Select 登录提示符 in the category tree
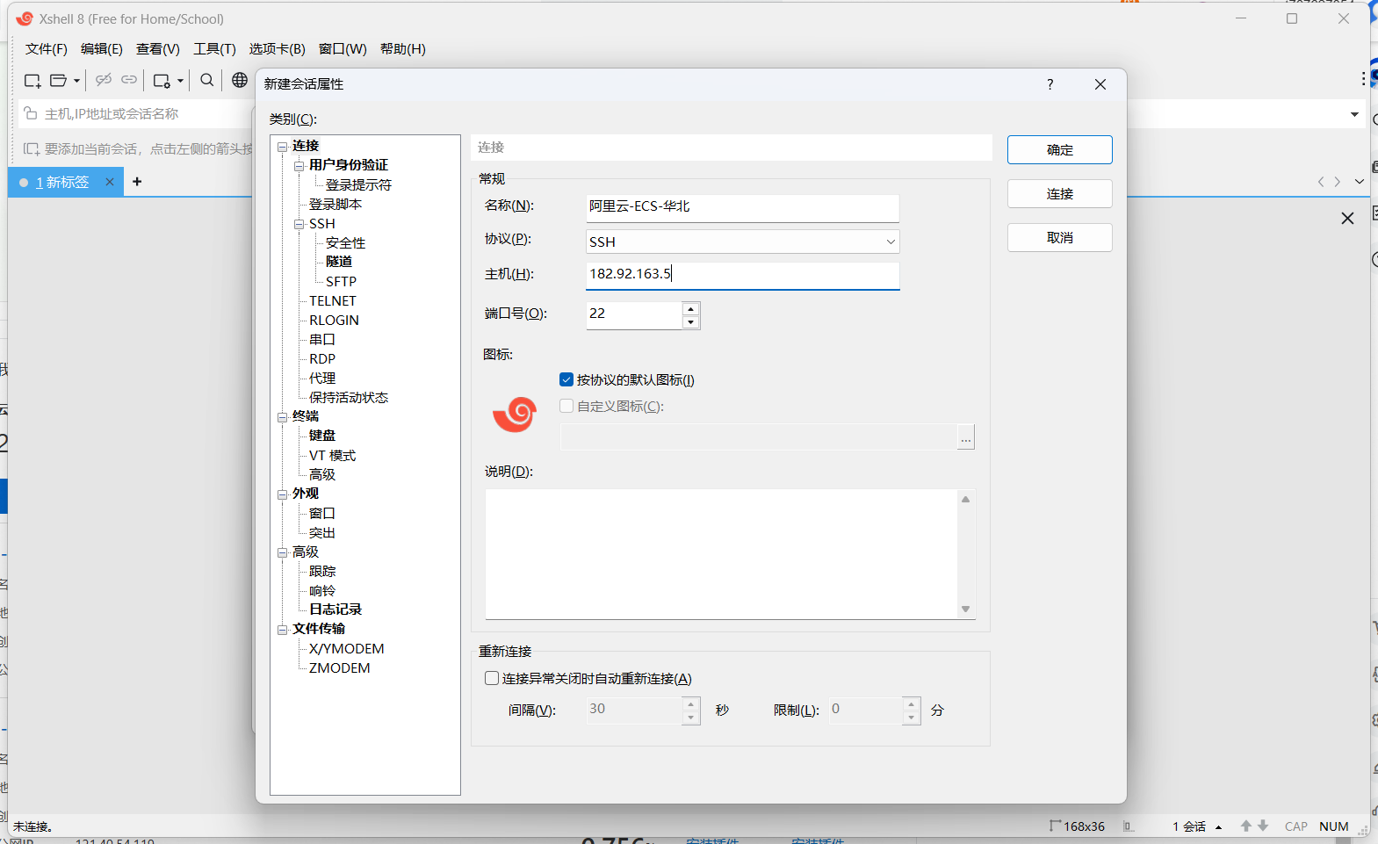The height and width of the screenshot is (844, 1378). pyautogui.click(x=358, y=184)
